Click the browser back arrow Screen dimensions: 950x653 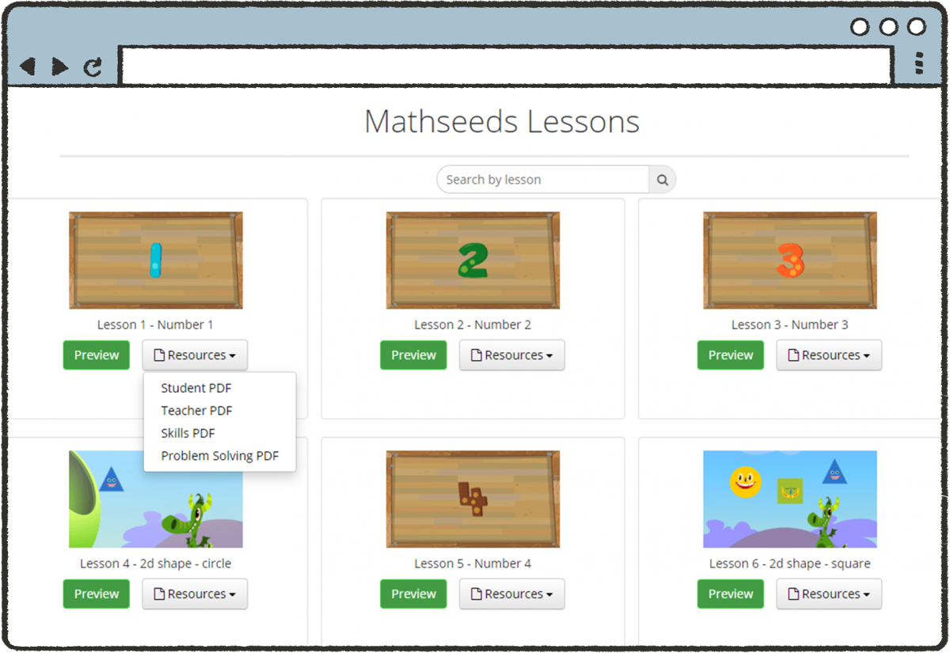tap(28, 66)
